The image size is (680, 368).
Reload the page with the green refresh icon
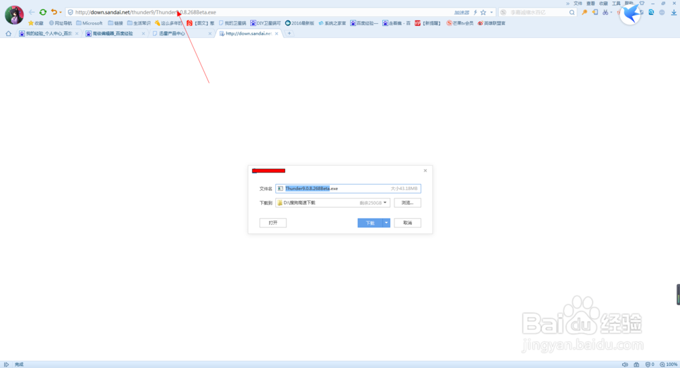point(42,12)
